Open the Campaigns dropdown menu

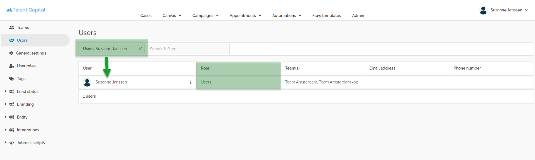pos(205,16)
